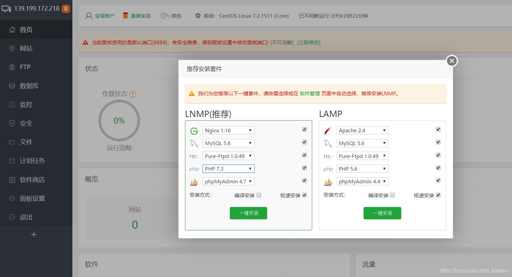Open the 微信 WeChat icon in the header

(x=165, y=15)
